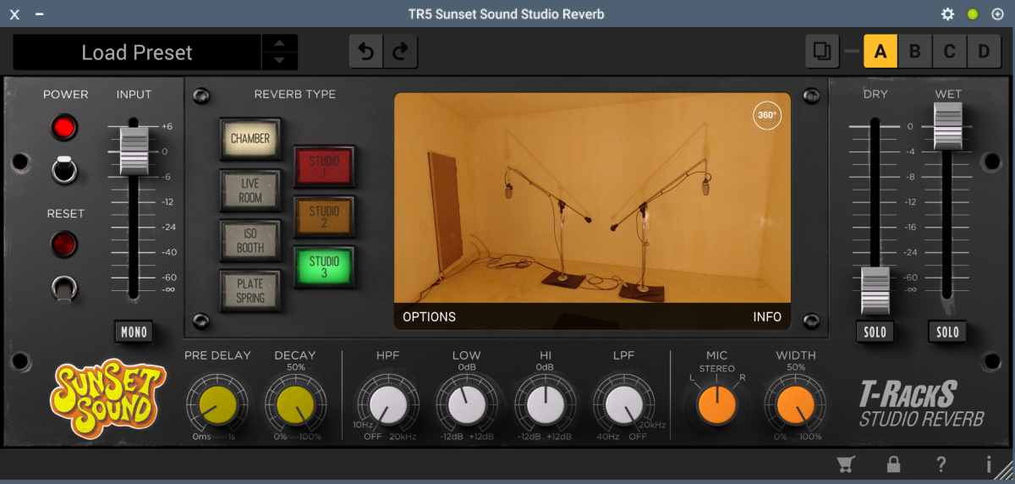Show plugin info via the i icon
The image size is (1015, 484).
tap(989, 464)
